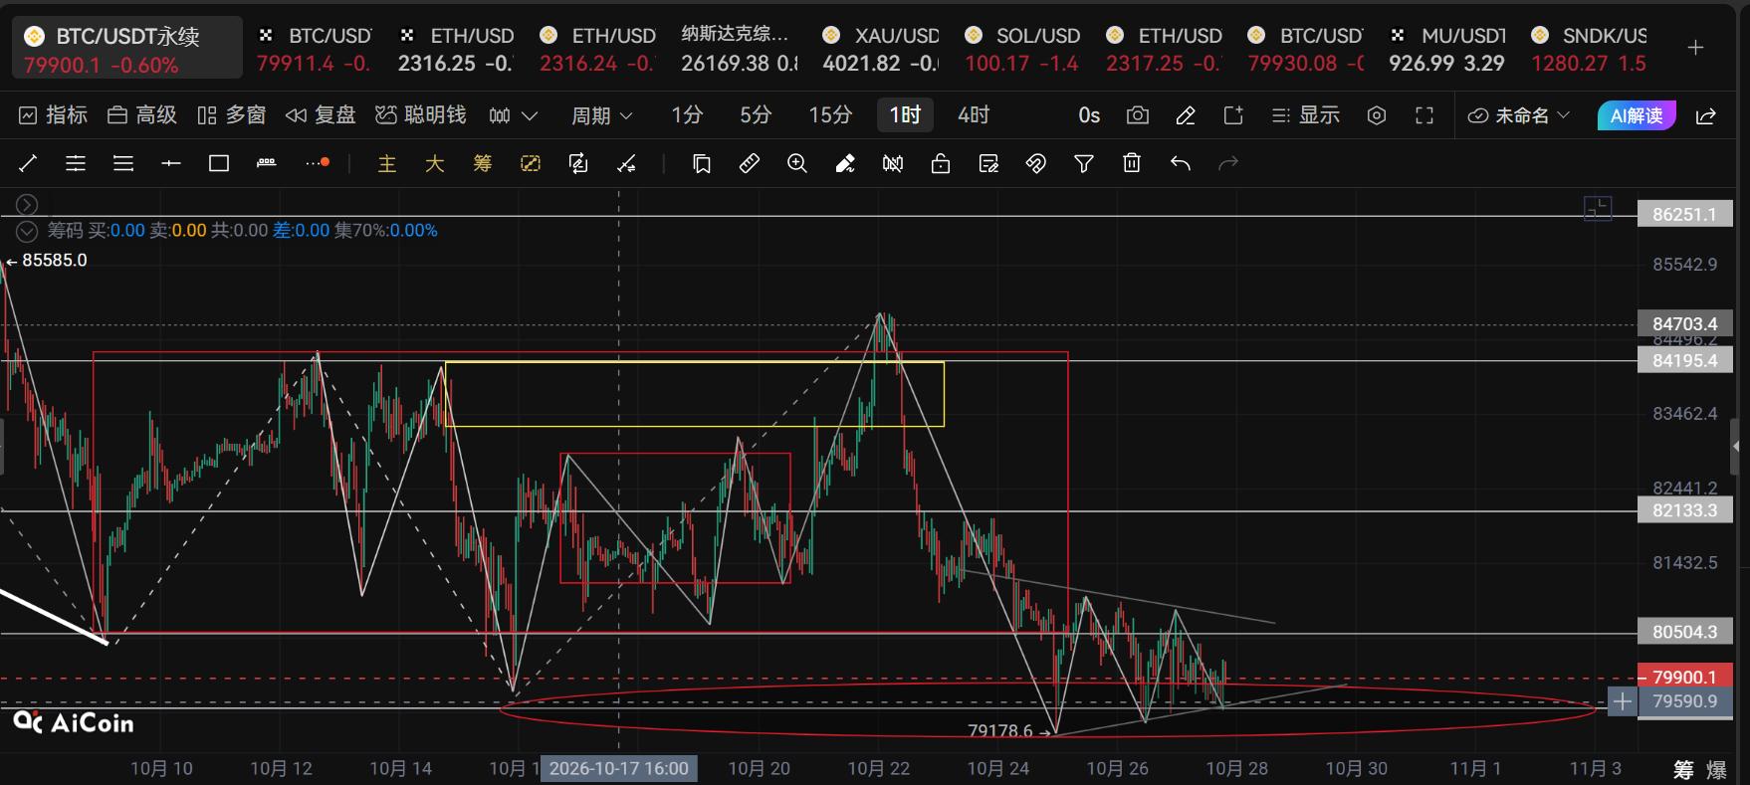Screen dimensions: 1750x785
Task: Toggle the lock drawings icon
Action: 941,163
